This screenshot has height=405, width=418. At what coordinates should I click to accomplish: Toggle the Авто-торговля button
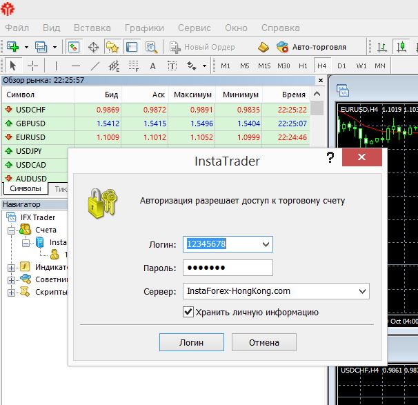click(311, 47)
